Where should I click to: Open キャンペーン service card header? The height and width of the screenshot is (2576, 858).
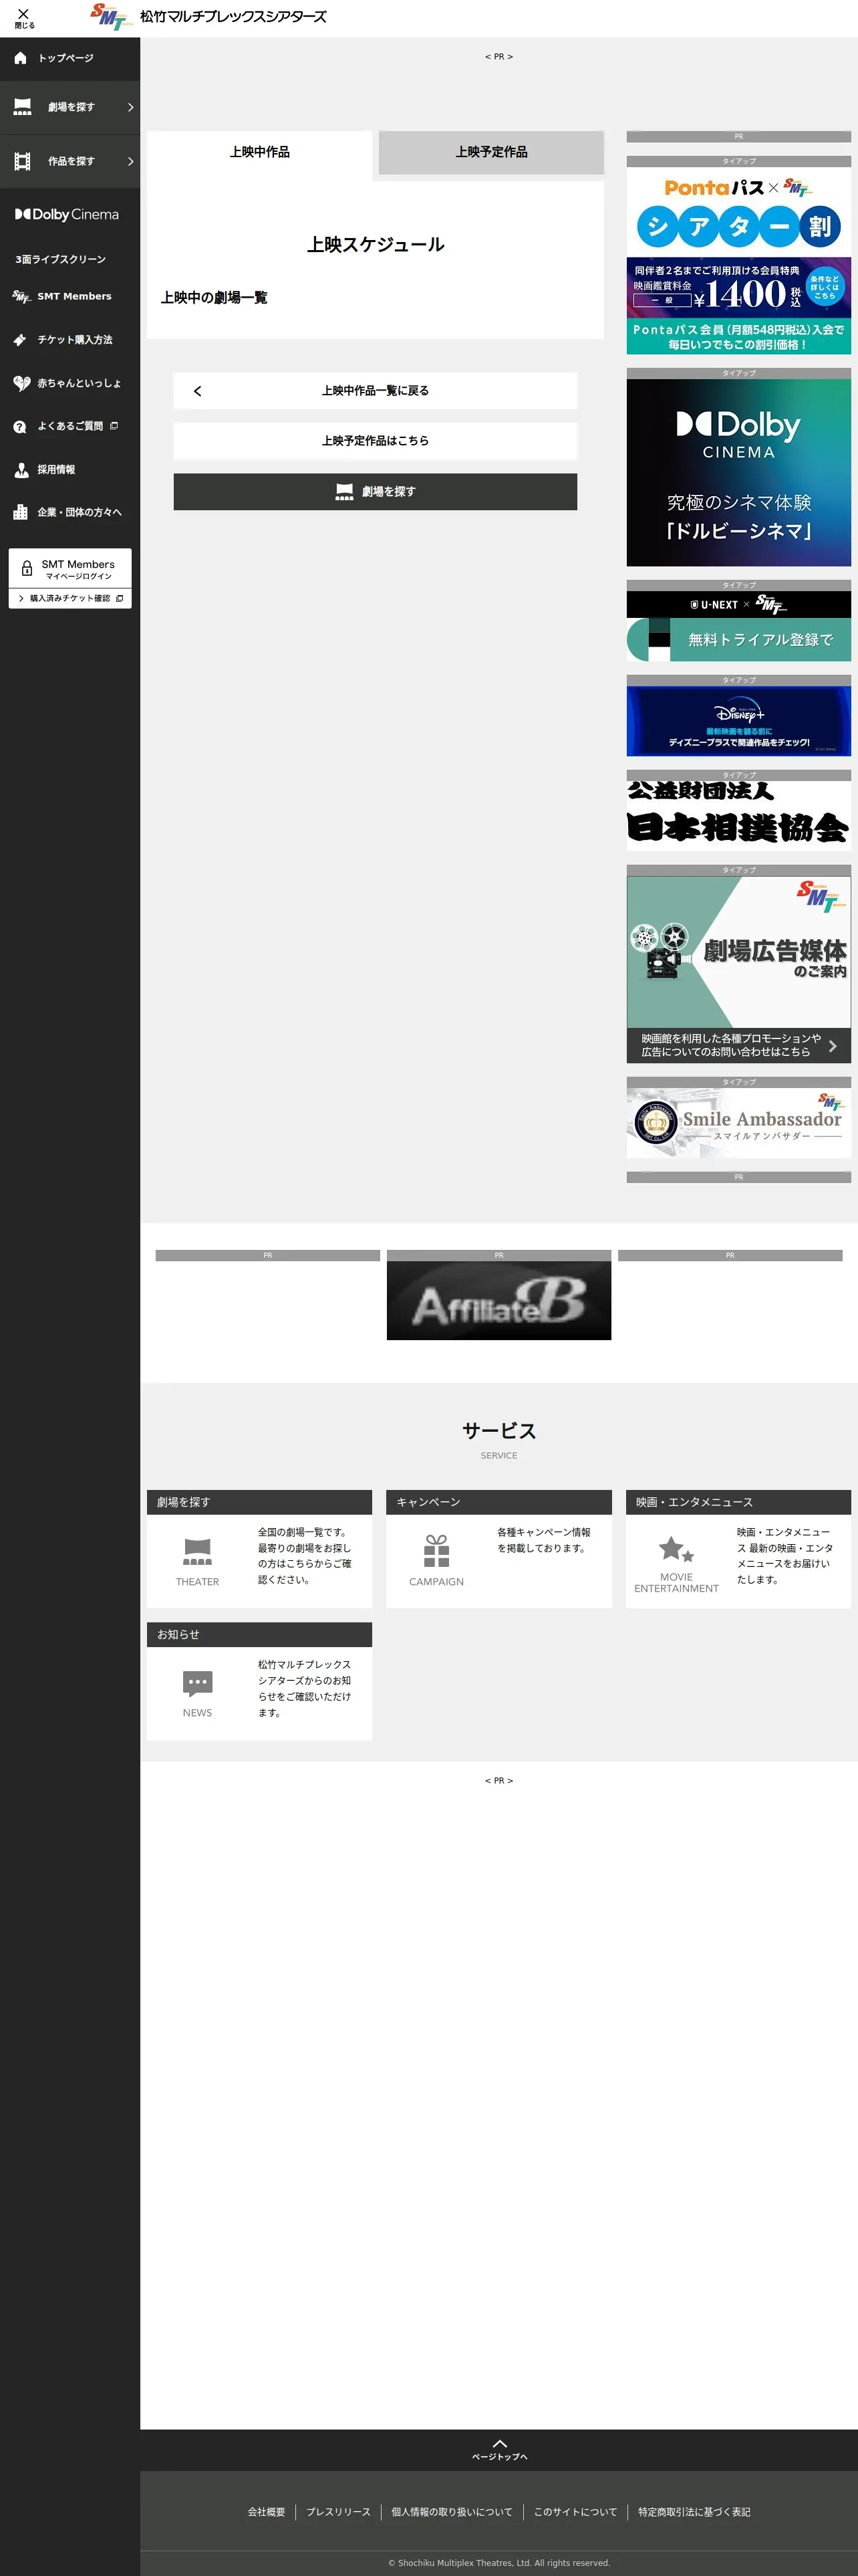pos(499,1502)
